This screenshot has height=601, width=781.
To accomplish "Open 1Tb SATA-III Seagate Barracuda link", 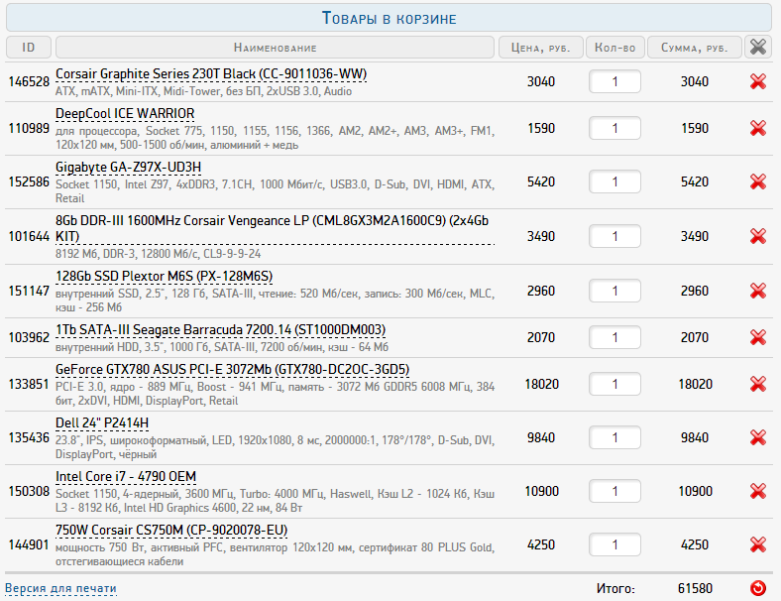I will point(220,330).
